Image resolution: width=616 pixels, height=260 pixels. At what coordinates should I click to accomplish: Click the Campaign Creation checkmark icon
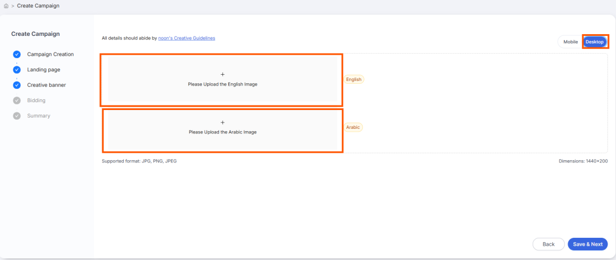tap(17, 54)
